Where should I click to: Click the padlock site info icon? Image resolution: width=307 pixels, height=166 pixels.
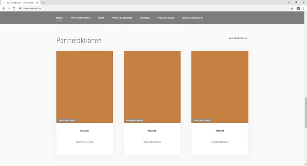click(20, 8)
